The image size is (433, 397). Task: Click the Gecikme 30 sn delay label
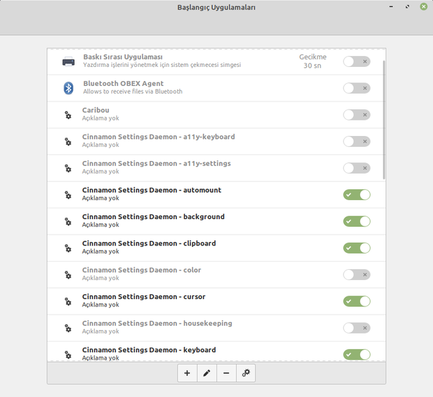(x=313, y=61)
